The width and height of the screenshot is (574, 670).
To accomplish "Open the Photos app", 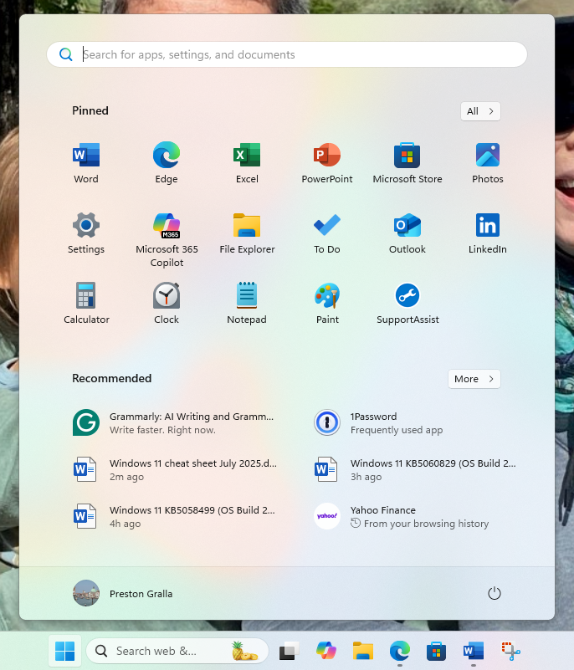I will pyautogui.click(x=488, y=163).
